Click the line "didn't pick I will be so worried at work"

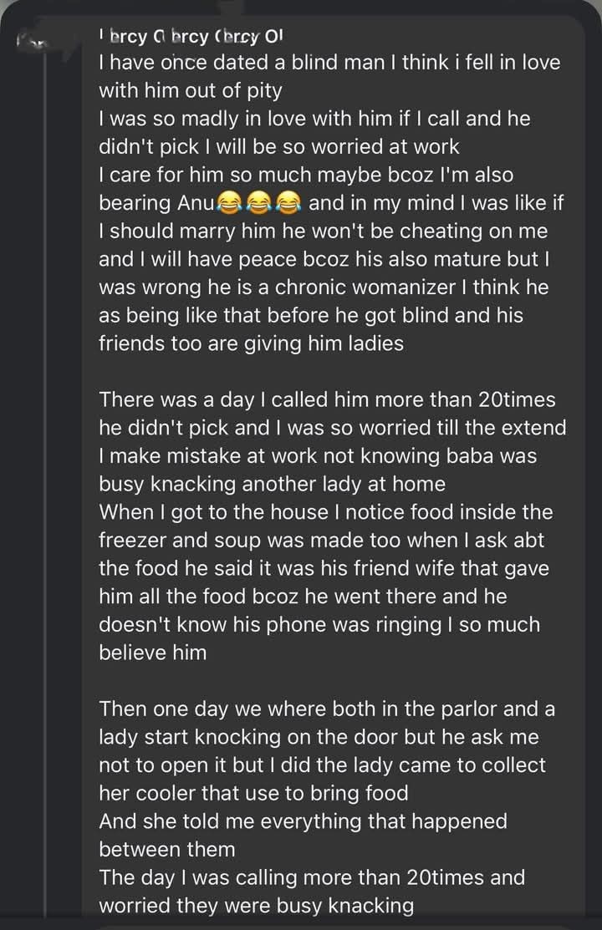(278, 147)
